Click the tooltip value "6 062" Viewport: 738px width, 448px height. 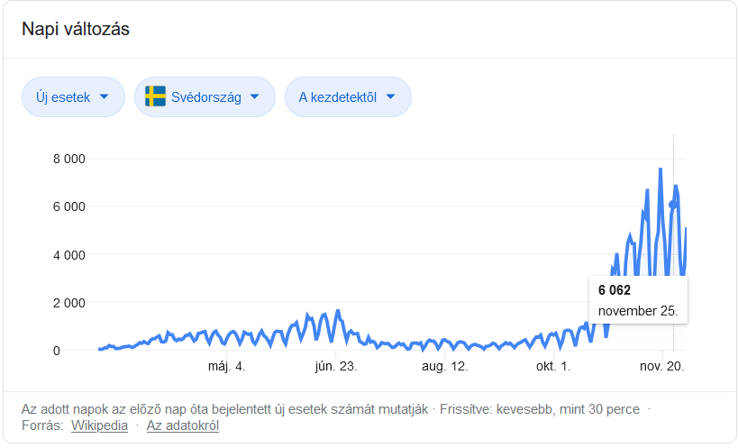615,290
